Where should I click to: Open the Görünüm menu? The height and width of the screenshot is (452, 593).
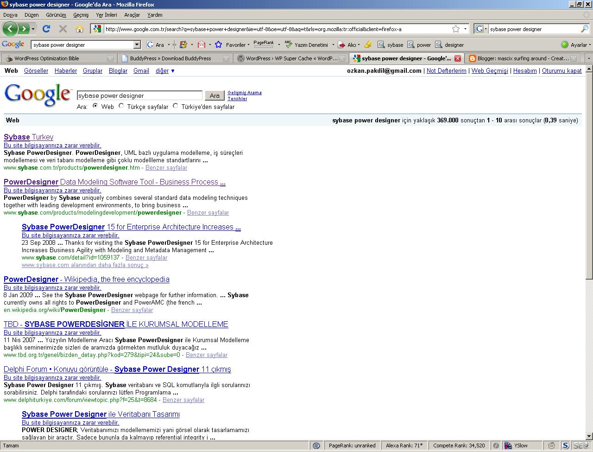tap(56, 15)
